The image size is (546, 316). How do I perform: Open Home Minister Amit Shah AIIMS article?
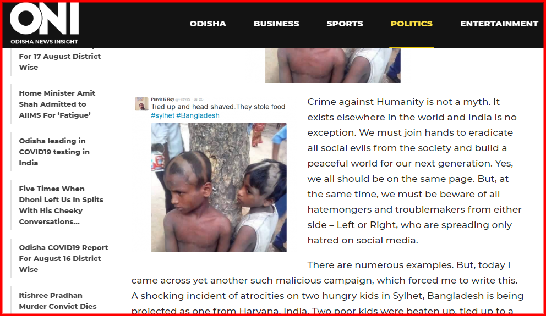(x=57, y=104)
